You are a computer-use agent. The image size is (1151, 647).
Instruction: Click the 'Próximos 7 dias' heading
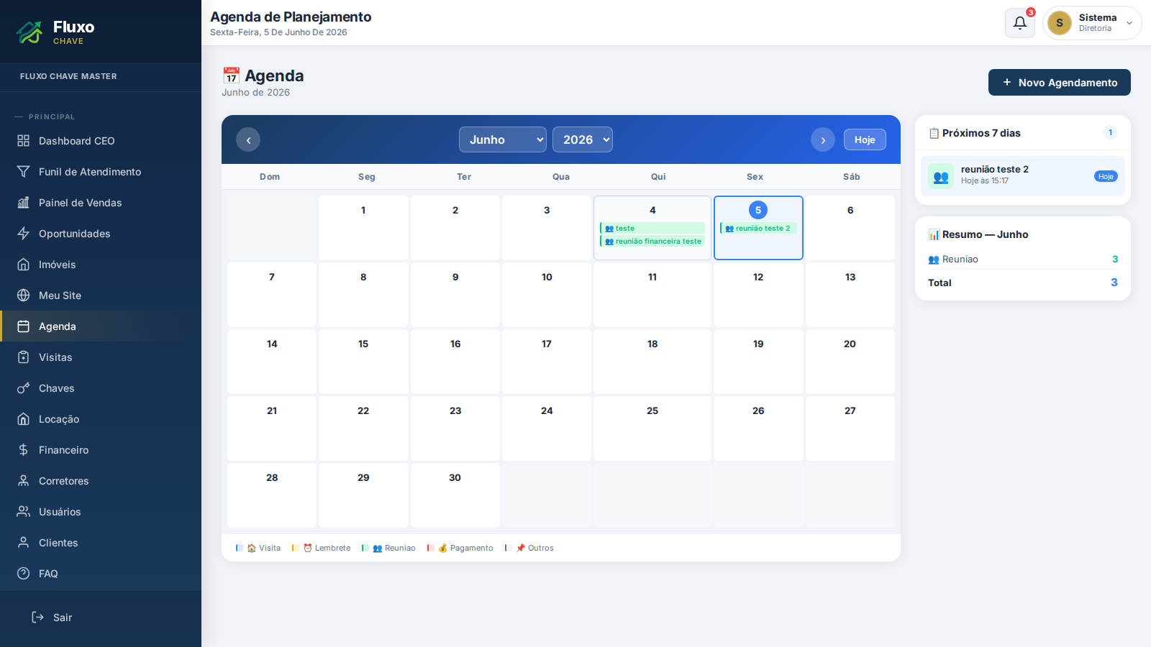pyautogui.click(x=981, y=133)
